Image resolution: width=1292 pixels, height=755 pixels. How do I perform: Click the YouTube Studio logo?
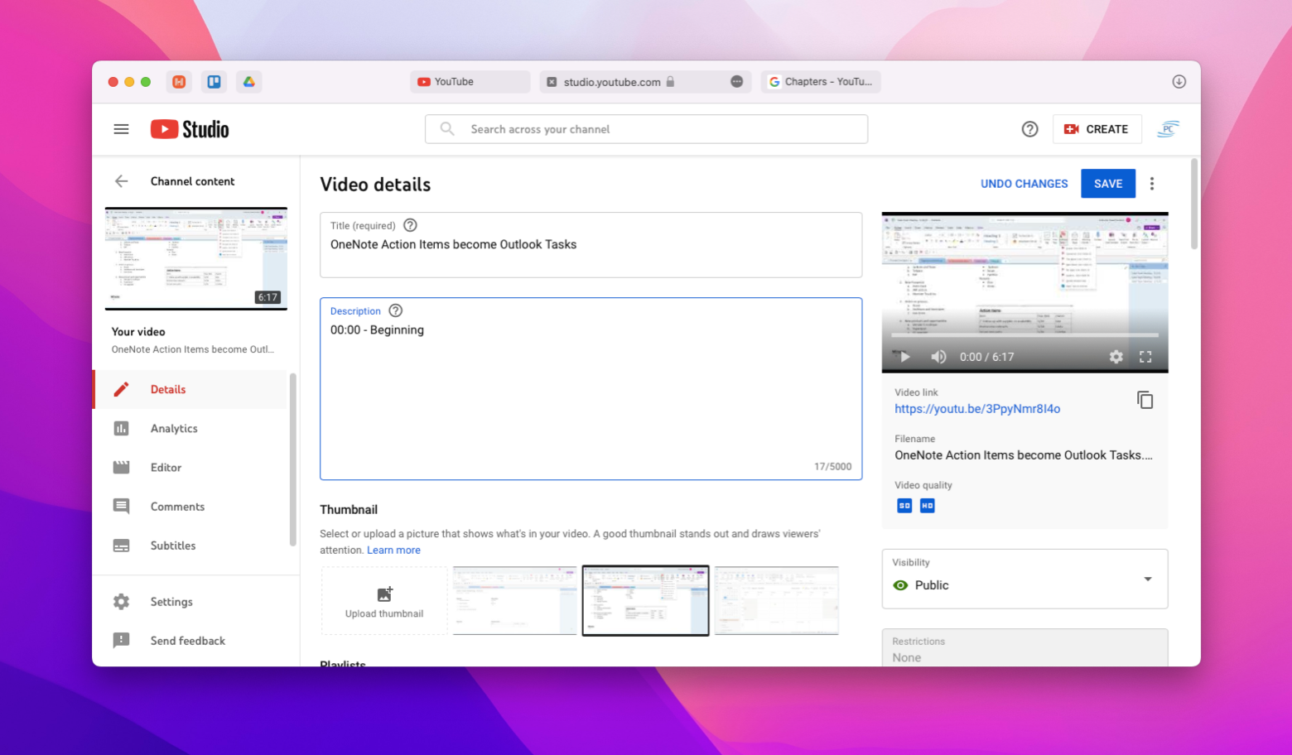click(x=190, y=129)
